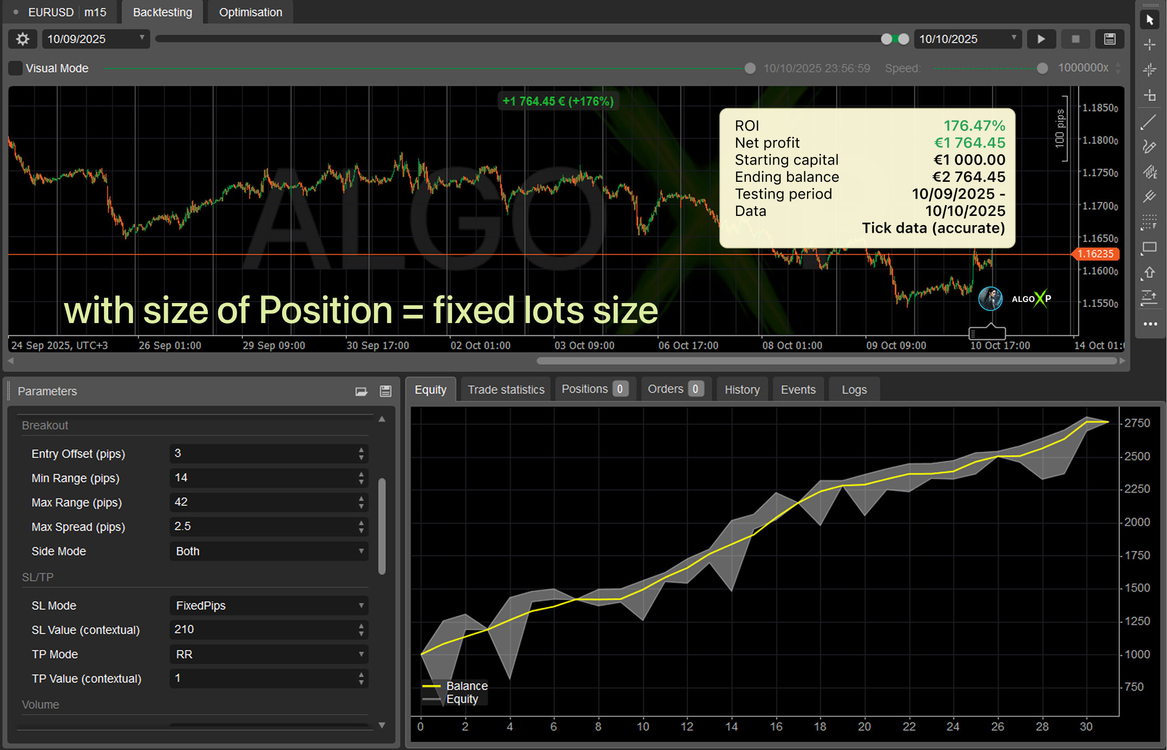
Task: Open the Side Mode dropdown
Action: pos(268,551)
